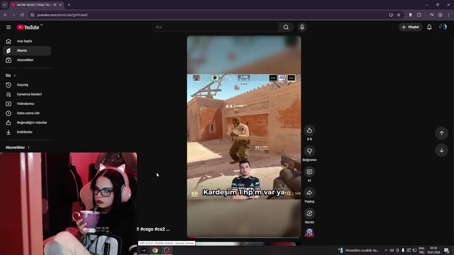This screenshot has width=454, height=255.
Task: Go to the YouTube logo home
Action: point(28,27)
